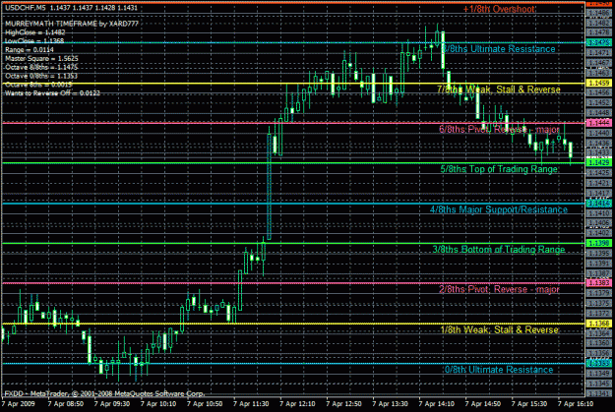Select the 'Octave 0/8ths = 1.1353' line
Screen dimensions: 615x412
point(41,76)
